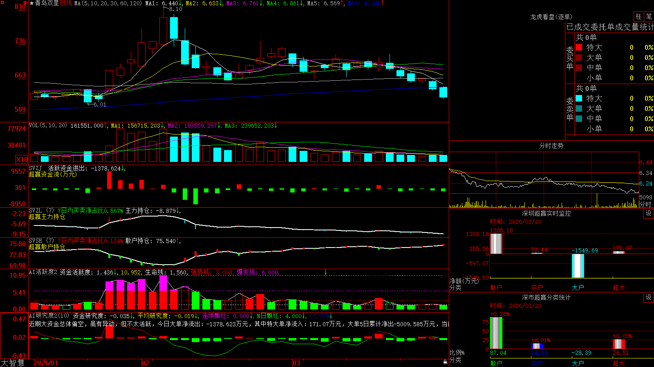Screen dimensions: 654x367
Task: Click the green 散户 bar in 深市超赢分类统计
Action: pos(496,333)
